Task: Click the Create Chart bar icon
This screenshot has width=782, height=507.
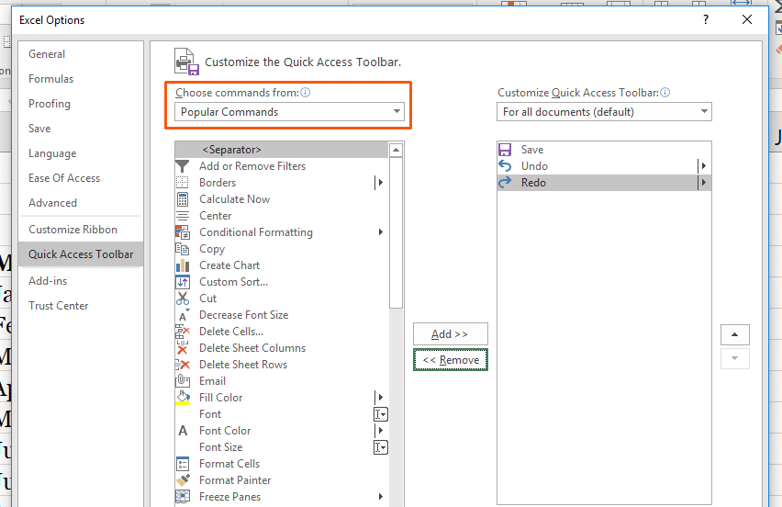Action: pyautogui.click(x=183, y=265)
